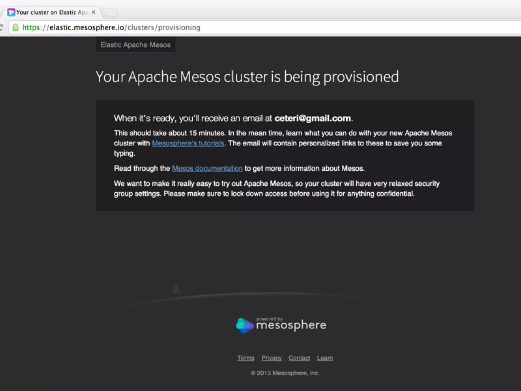The height and width of the screenshot is (391, 521).
Task: Click the 'being provisioned' page heading
Action: click(247, 77)
